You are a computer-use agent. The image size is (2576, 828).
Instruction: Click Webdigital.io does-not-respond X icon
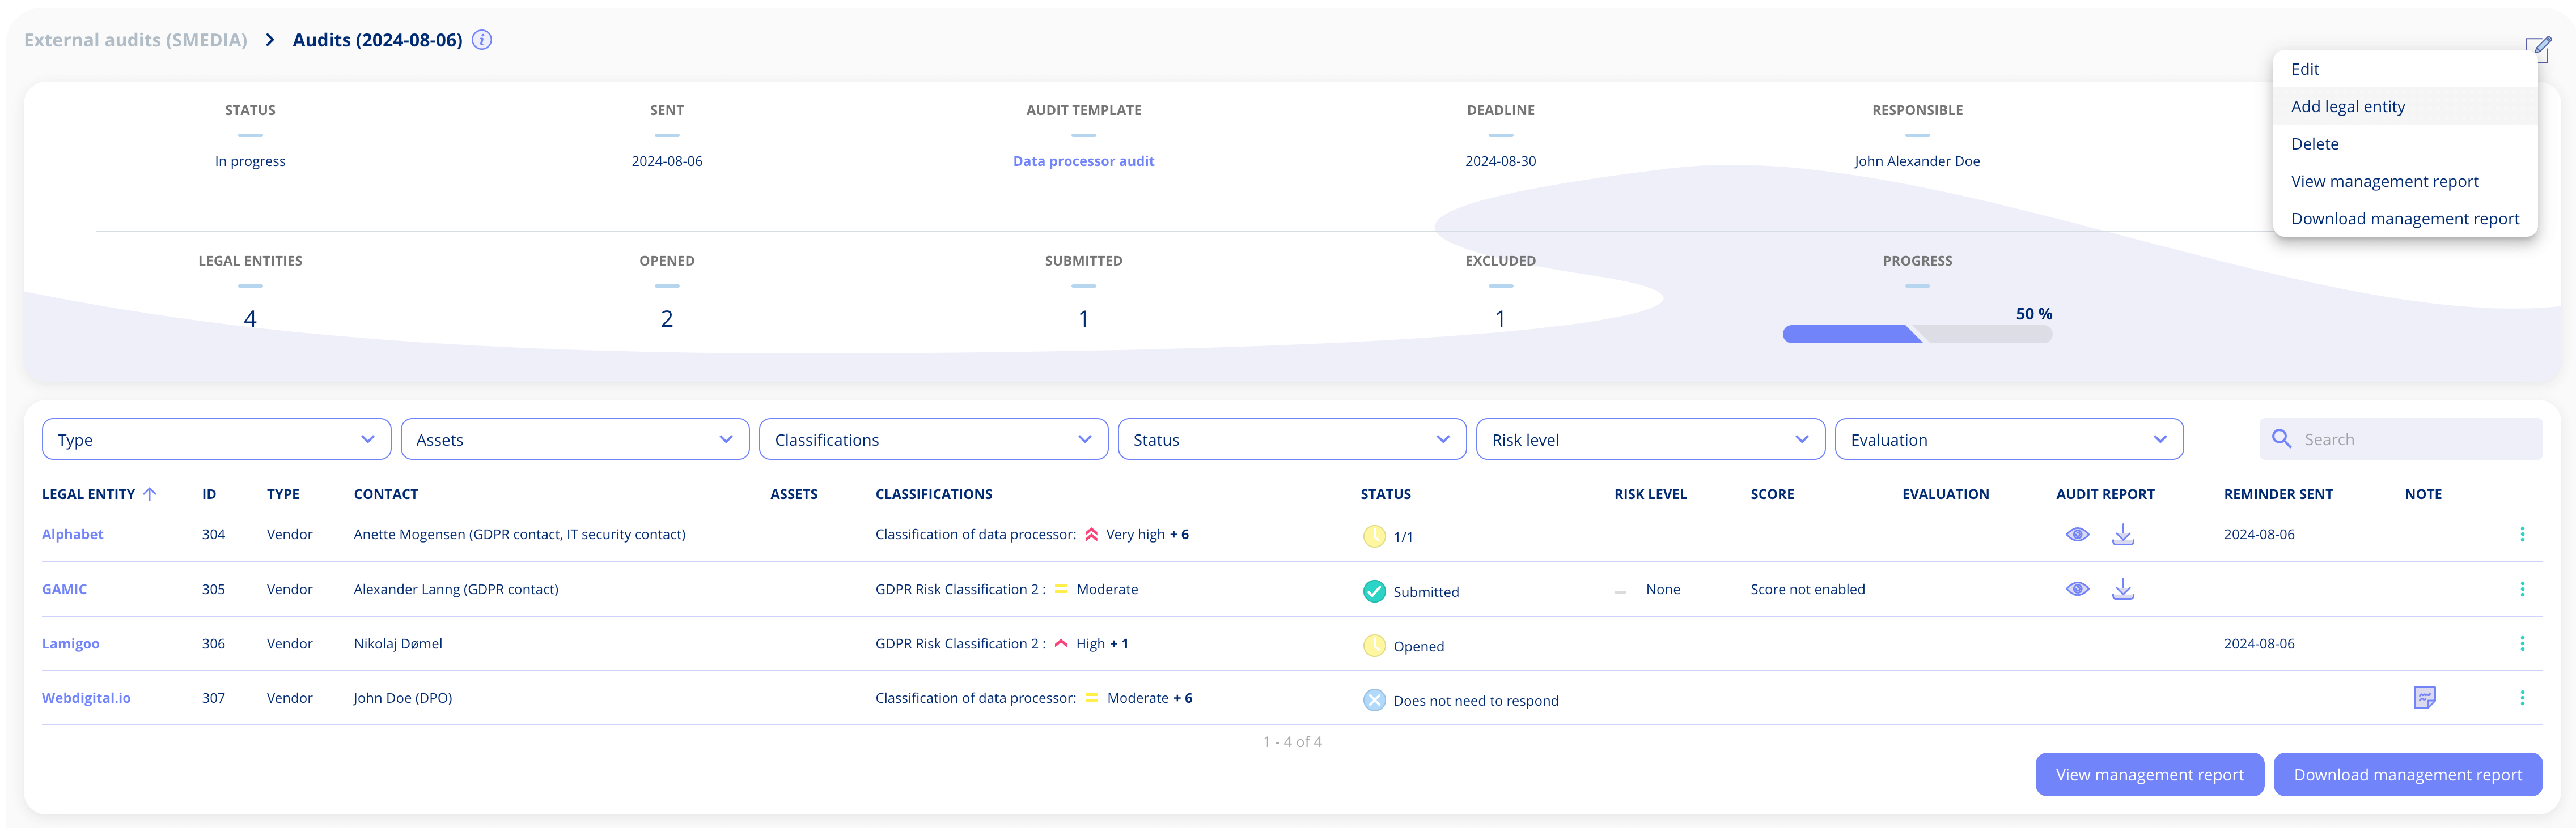point(1374,700)
